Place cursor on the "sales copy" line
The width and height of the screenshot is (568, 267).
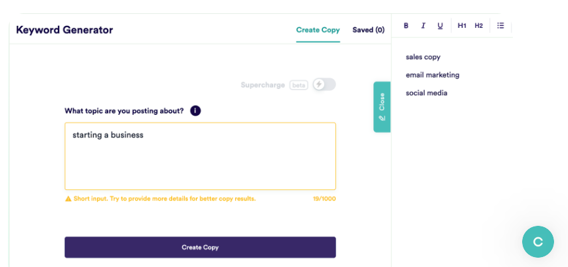[x=423, y=57]
